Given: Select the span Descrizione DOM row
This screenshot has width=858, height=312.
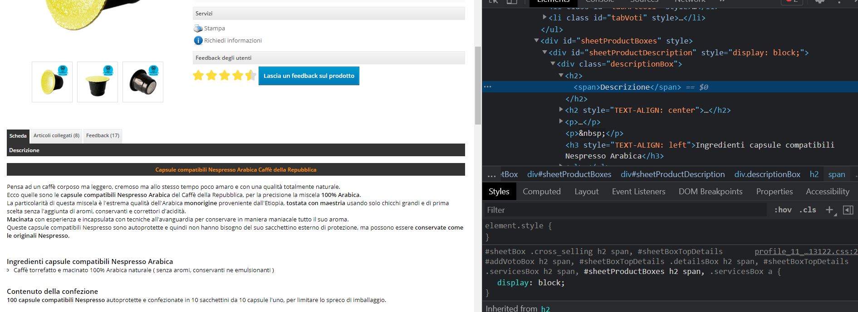Looking at the screenshot, I should (670, 87).
